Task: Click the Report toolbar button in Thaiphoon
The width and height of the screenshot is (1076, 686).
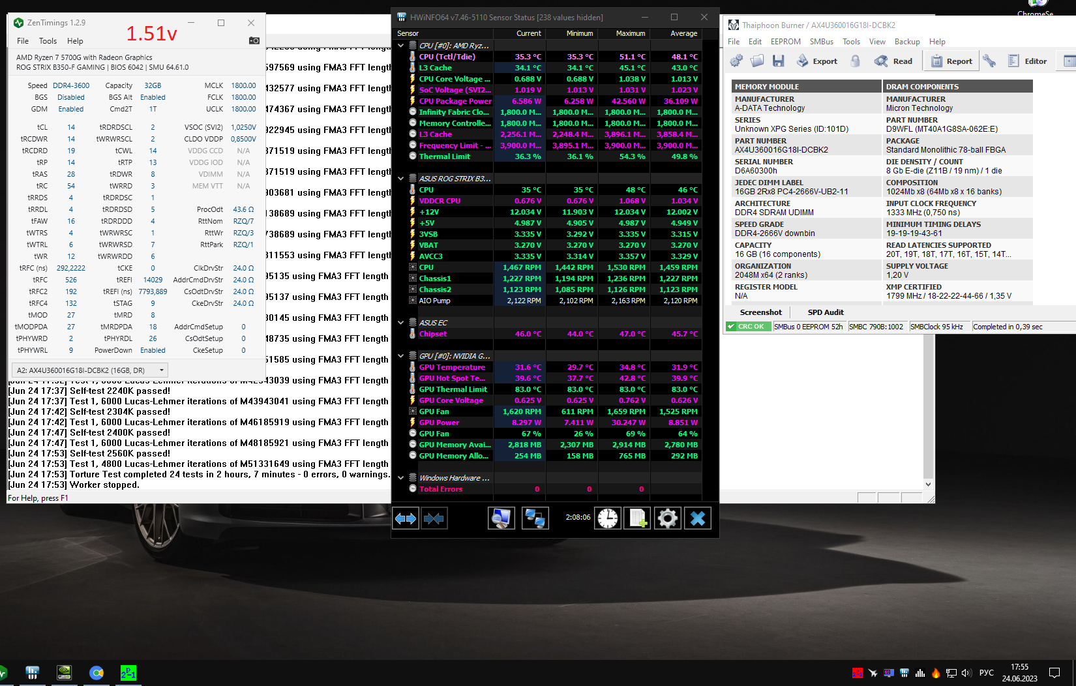Action: pyautogui.click(x=952, y=61)
